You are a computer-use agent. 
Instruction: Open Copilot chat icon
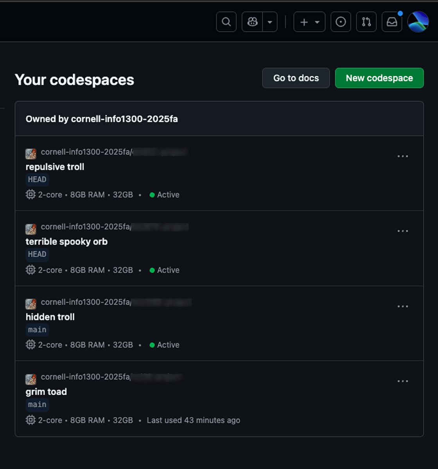pos(252,22)
